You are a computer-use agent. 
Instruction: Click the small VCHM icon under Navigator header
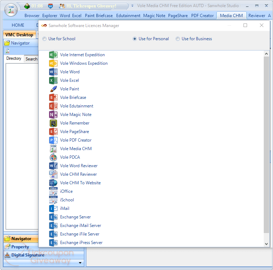[7, 51]
